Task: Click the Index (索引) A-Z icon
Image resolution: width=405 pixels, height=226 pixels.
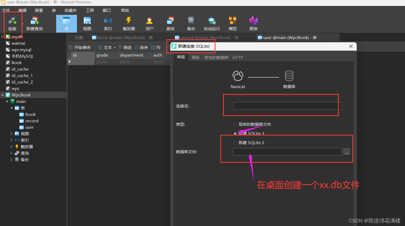Action: 108,24
